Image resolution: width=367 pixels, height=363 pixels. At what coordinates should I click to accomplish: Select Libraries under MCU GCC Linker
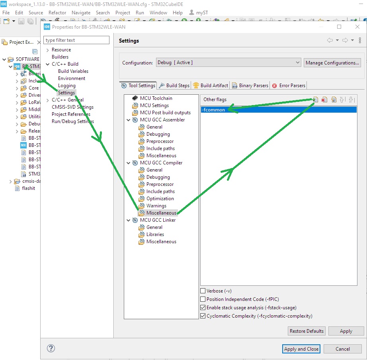(x=155, y=234)
